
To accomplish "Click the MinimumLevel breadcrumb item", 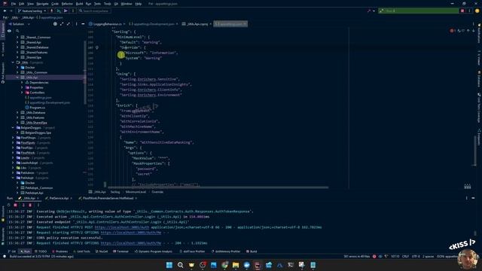I will coord(136,192).
